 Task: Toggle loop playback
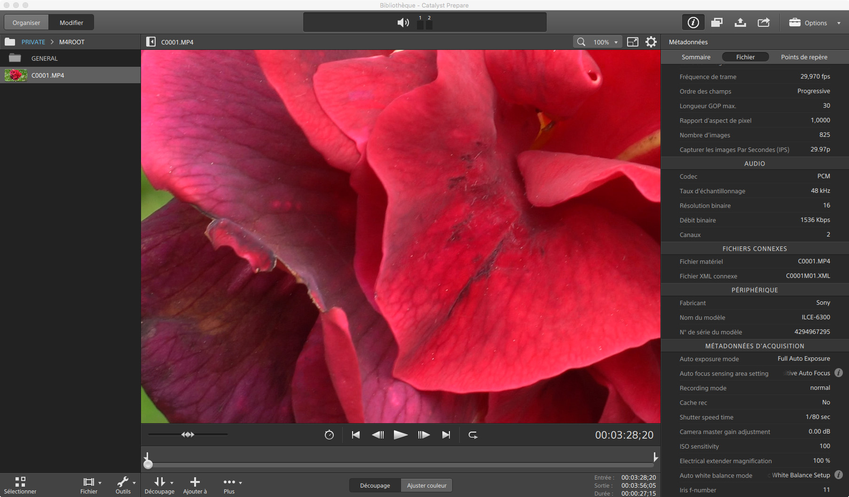point(473,435)
